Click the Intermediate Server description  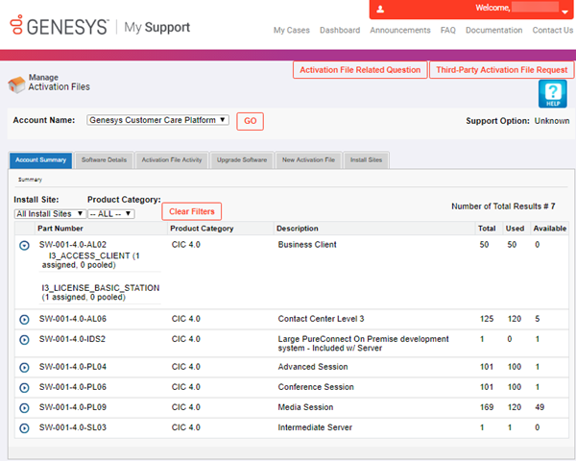tap(315, 427)
